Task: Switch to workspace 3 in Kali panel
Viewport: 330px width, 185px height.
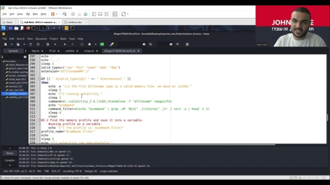Action: click(54, 28)
